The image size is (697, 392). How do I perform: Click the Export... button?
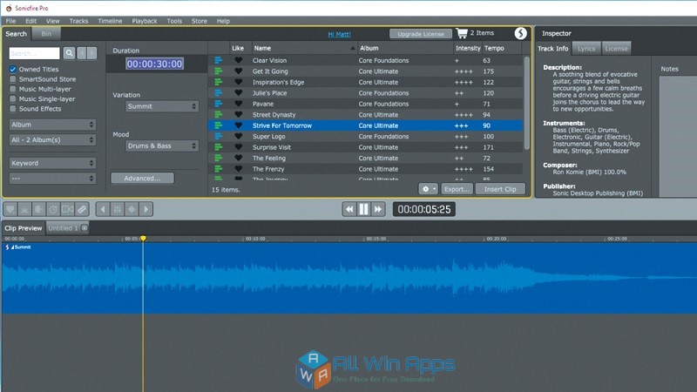[x=457, y=189]
